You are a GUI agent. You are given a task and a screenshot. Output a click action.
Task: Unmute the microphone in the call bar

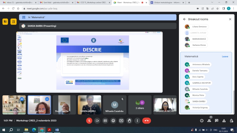coord(89,121)
